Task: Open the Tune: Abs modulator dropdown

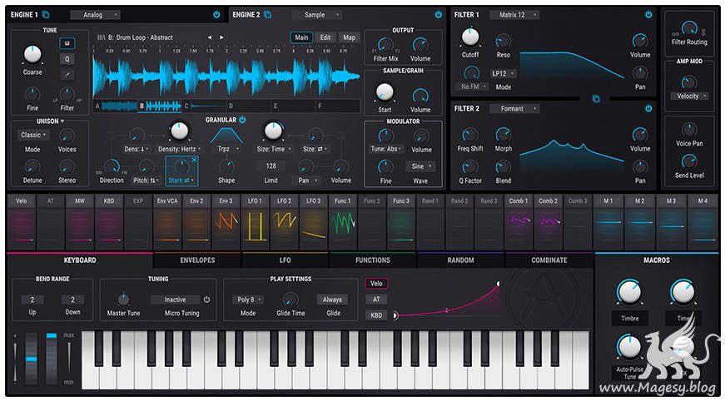Action: pyautogui.click(x=385, y=149)
